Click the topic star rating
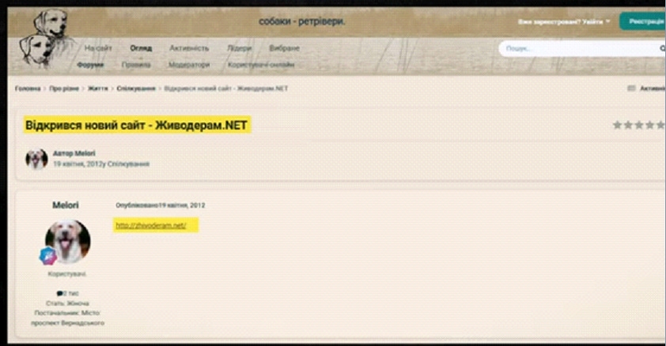 638,125
